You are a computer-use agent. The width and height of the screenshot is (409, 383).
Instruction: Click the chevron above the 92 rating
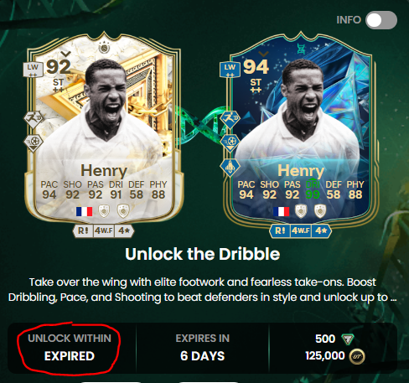66,54
